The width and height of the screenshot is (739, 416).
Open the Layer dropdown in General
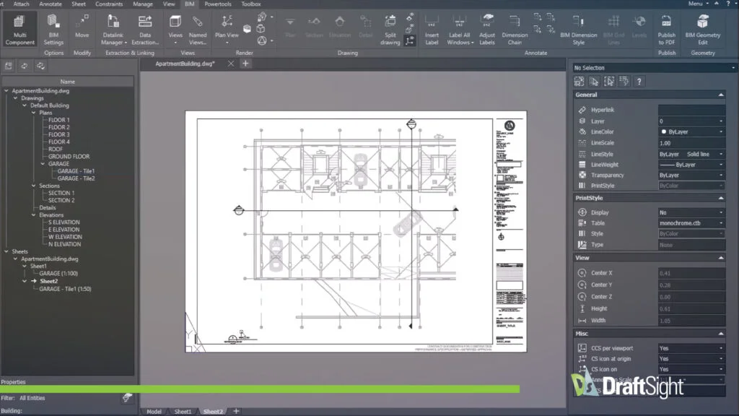point(691,121)
